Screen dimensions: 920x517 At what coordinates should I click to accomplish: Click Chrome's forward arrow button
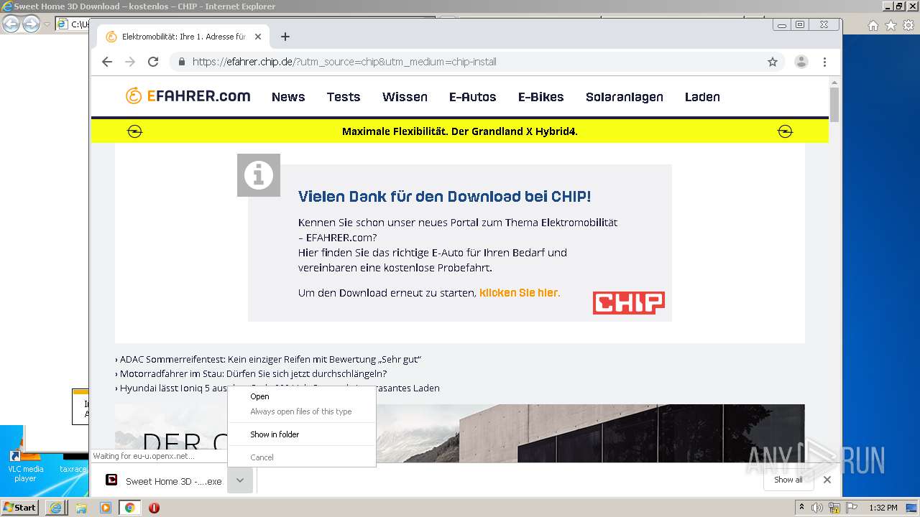pyautogui.click(x=130, y=62)
